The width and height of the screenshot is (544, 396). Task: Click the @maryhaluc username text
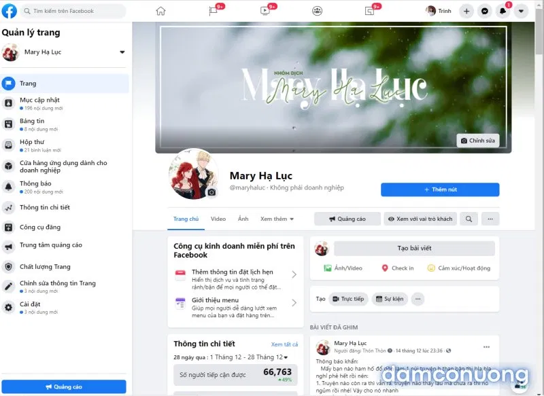[x=247, y=187]
